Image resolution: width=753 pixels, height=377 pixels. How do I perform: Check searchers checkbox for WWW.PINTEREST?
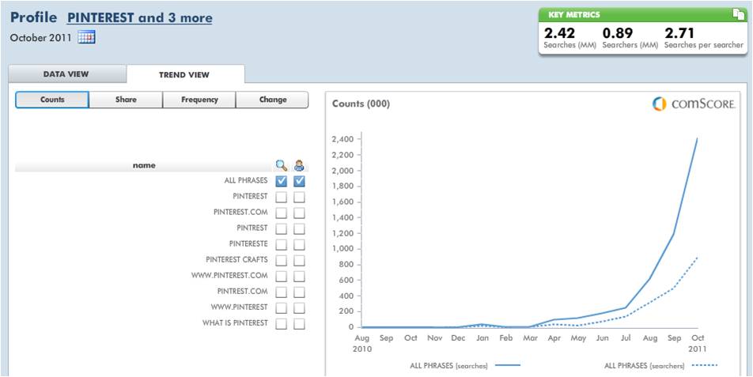(299, 307)
